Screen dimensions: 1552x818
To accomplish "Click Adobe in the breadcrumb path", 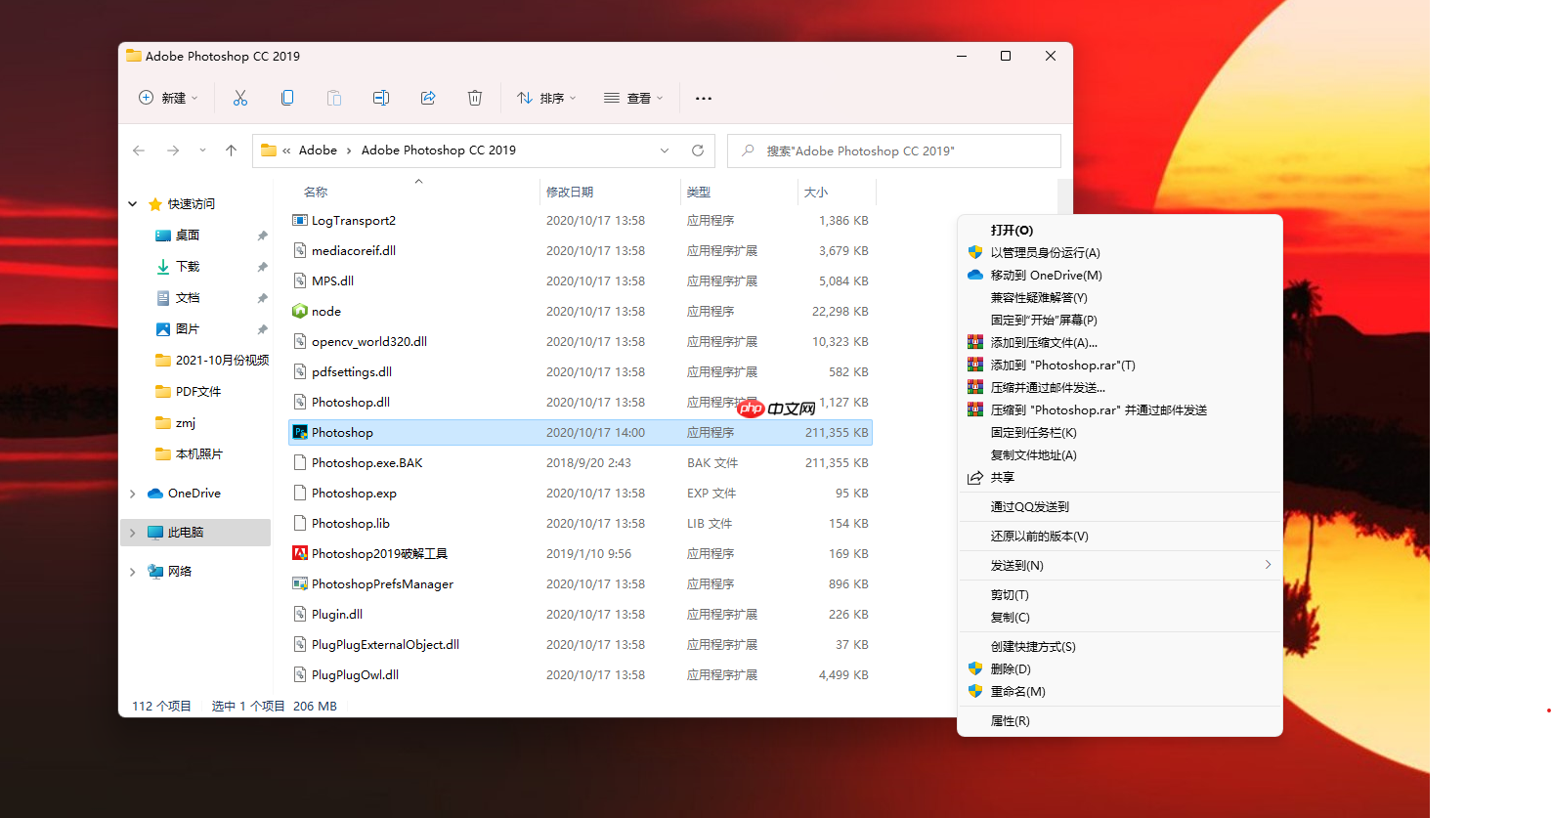I will tap(318, 151).
